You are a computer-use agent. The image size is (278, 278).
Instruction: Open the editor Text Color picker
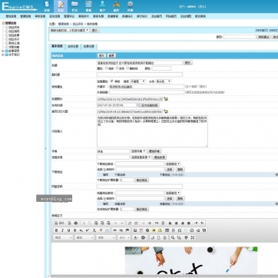tap(136, 237)
